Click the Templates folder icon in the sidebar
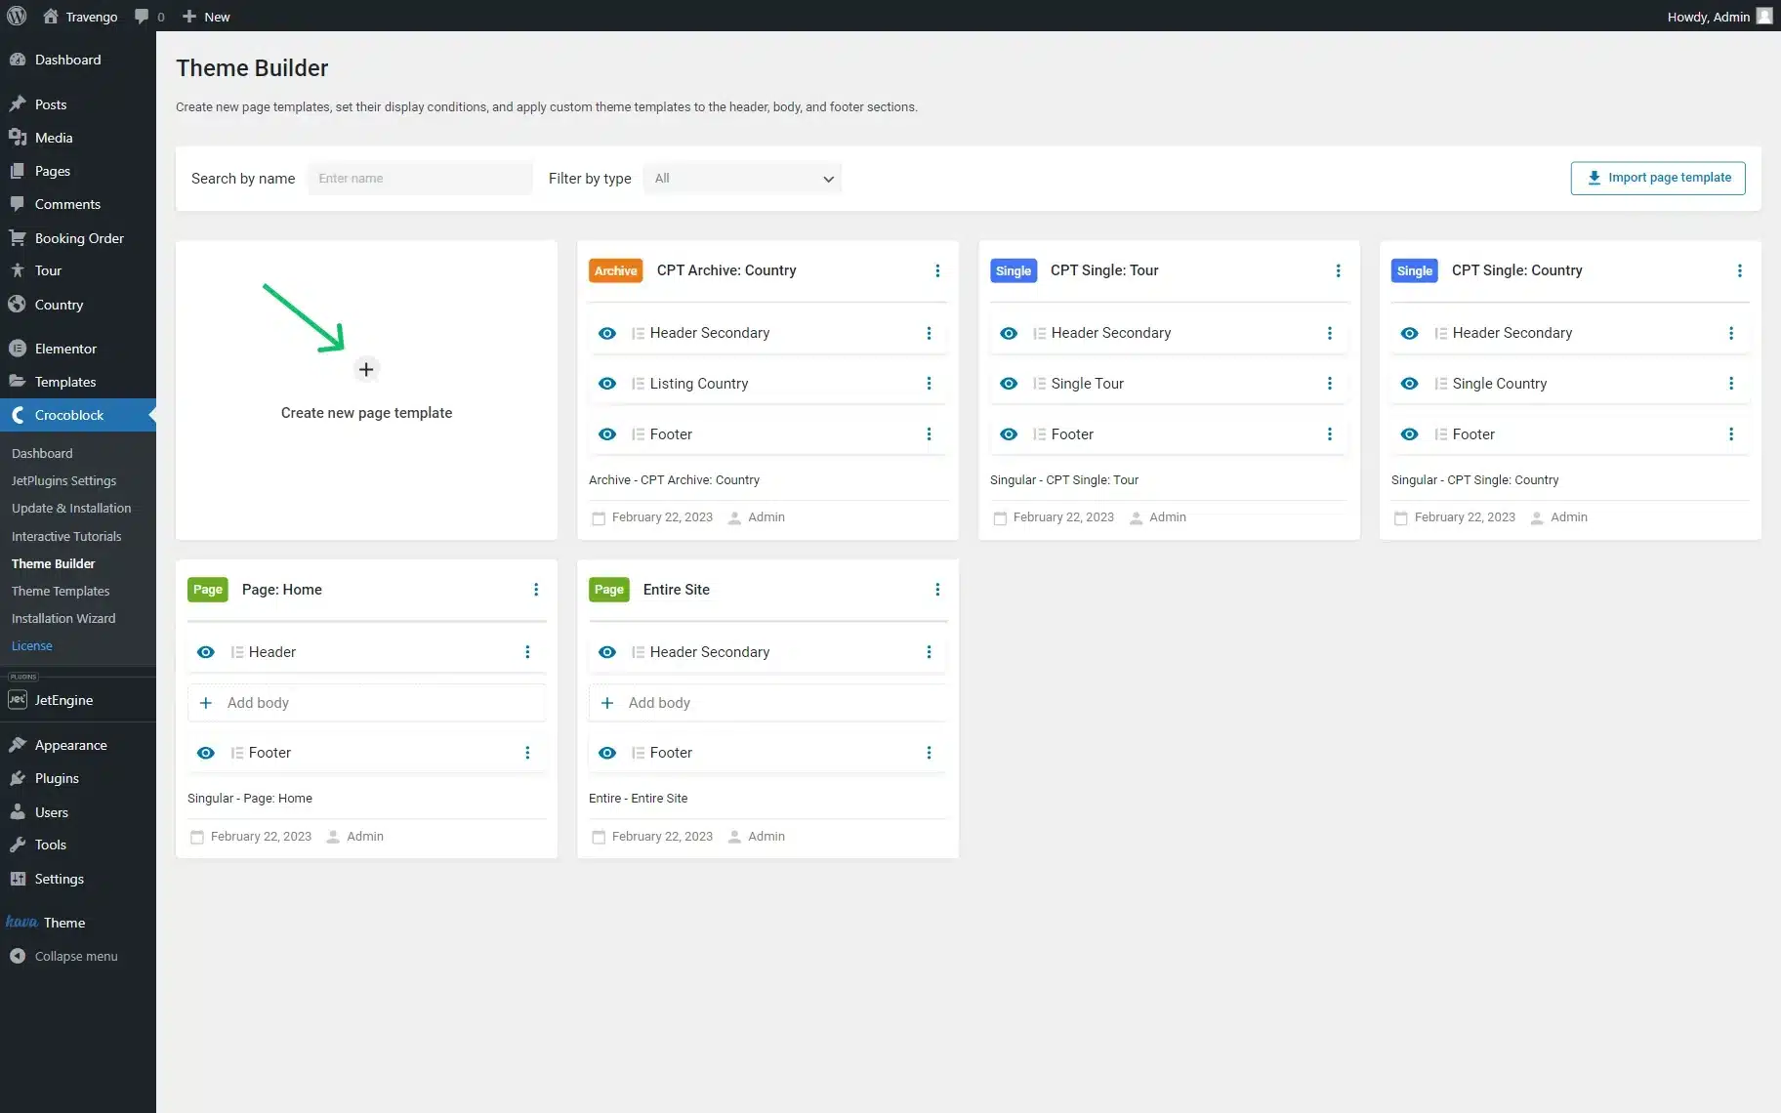 (18, 382)
